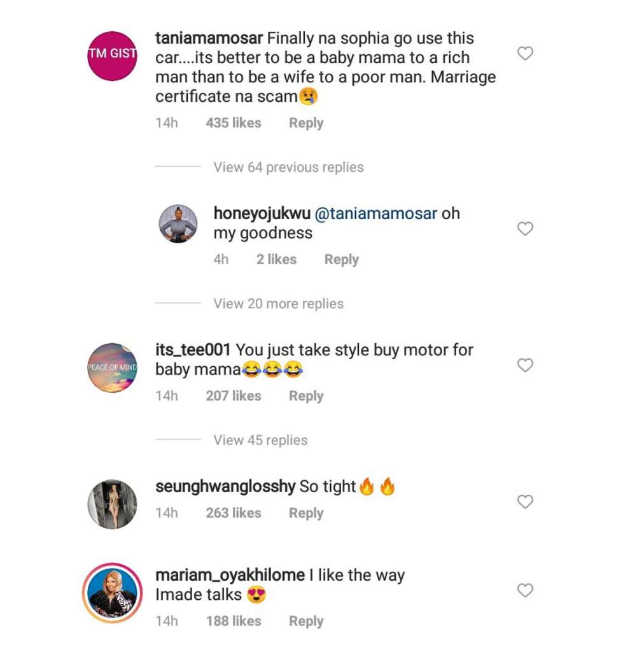Open the TM GIST profile picture
Viewport: 630px width, 652px height.
tap(113, 55)
